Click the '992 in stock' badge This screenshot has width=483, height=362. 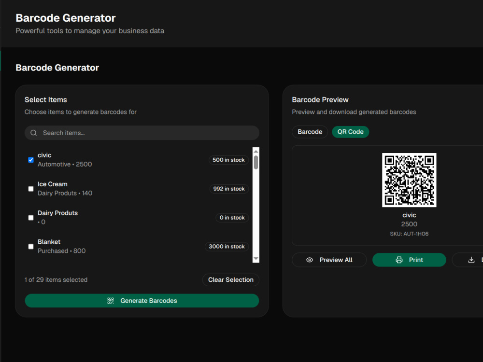[x=229, y=189]
